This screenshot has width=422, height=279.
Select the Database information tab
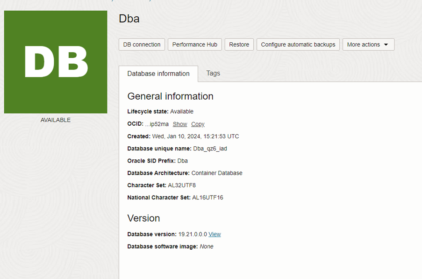tap(158, 74)
